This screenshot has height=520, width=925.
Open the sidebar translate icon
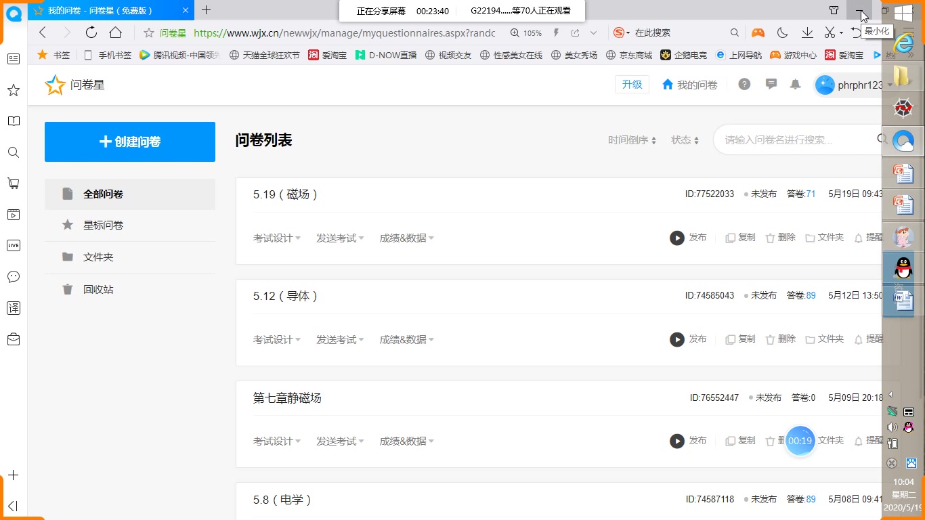pyautogui.click(x=14, y=308)
